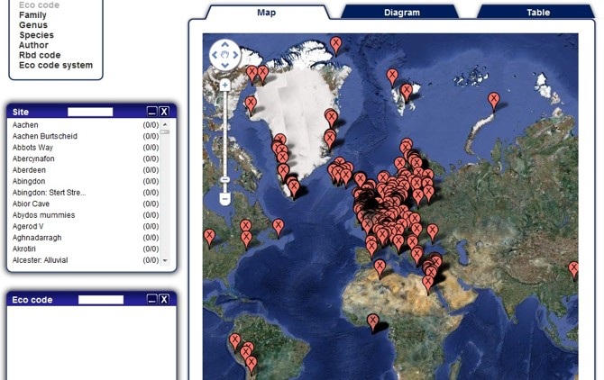The height and width of the screenshot is (380, 604).
Task: Open the Rbd code filter
Action: [x=40, y=55]
